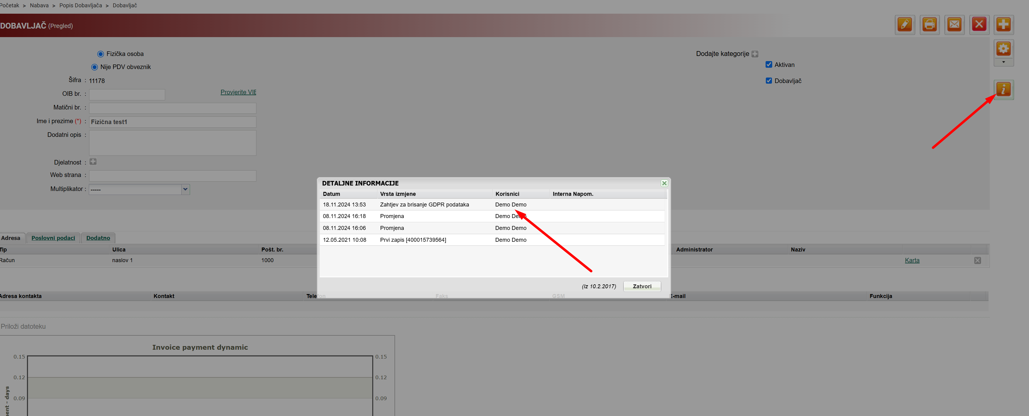Click the plus icon beside Dodajte kategorije
1029x416 pixels.
point(755,54)
